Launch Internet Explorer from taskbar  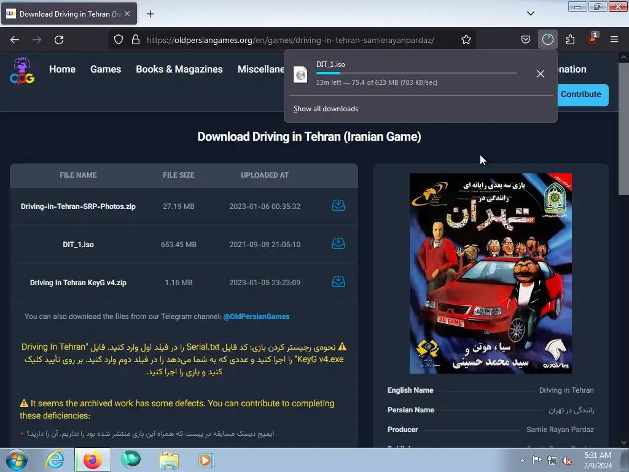(x=55, y=460)
